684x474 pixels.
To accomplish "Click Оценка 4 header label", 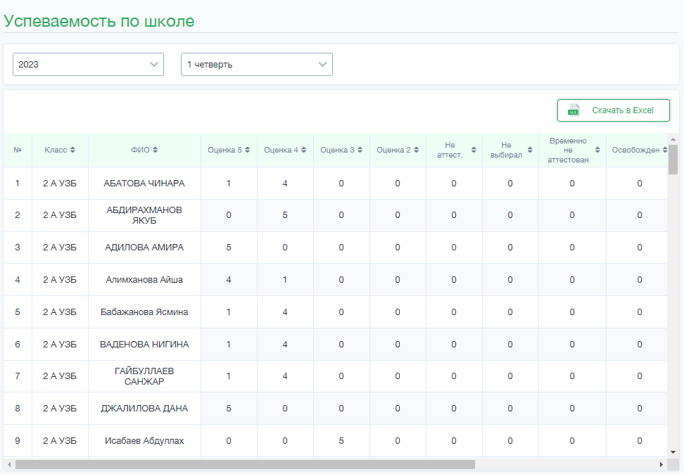I will pos(281,150).
